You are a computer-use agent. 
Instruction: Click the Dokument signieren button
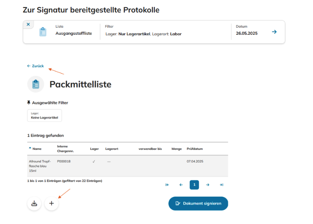(x=198, y=203)
